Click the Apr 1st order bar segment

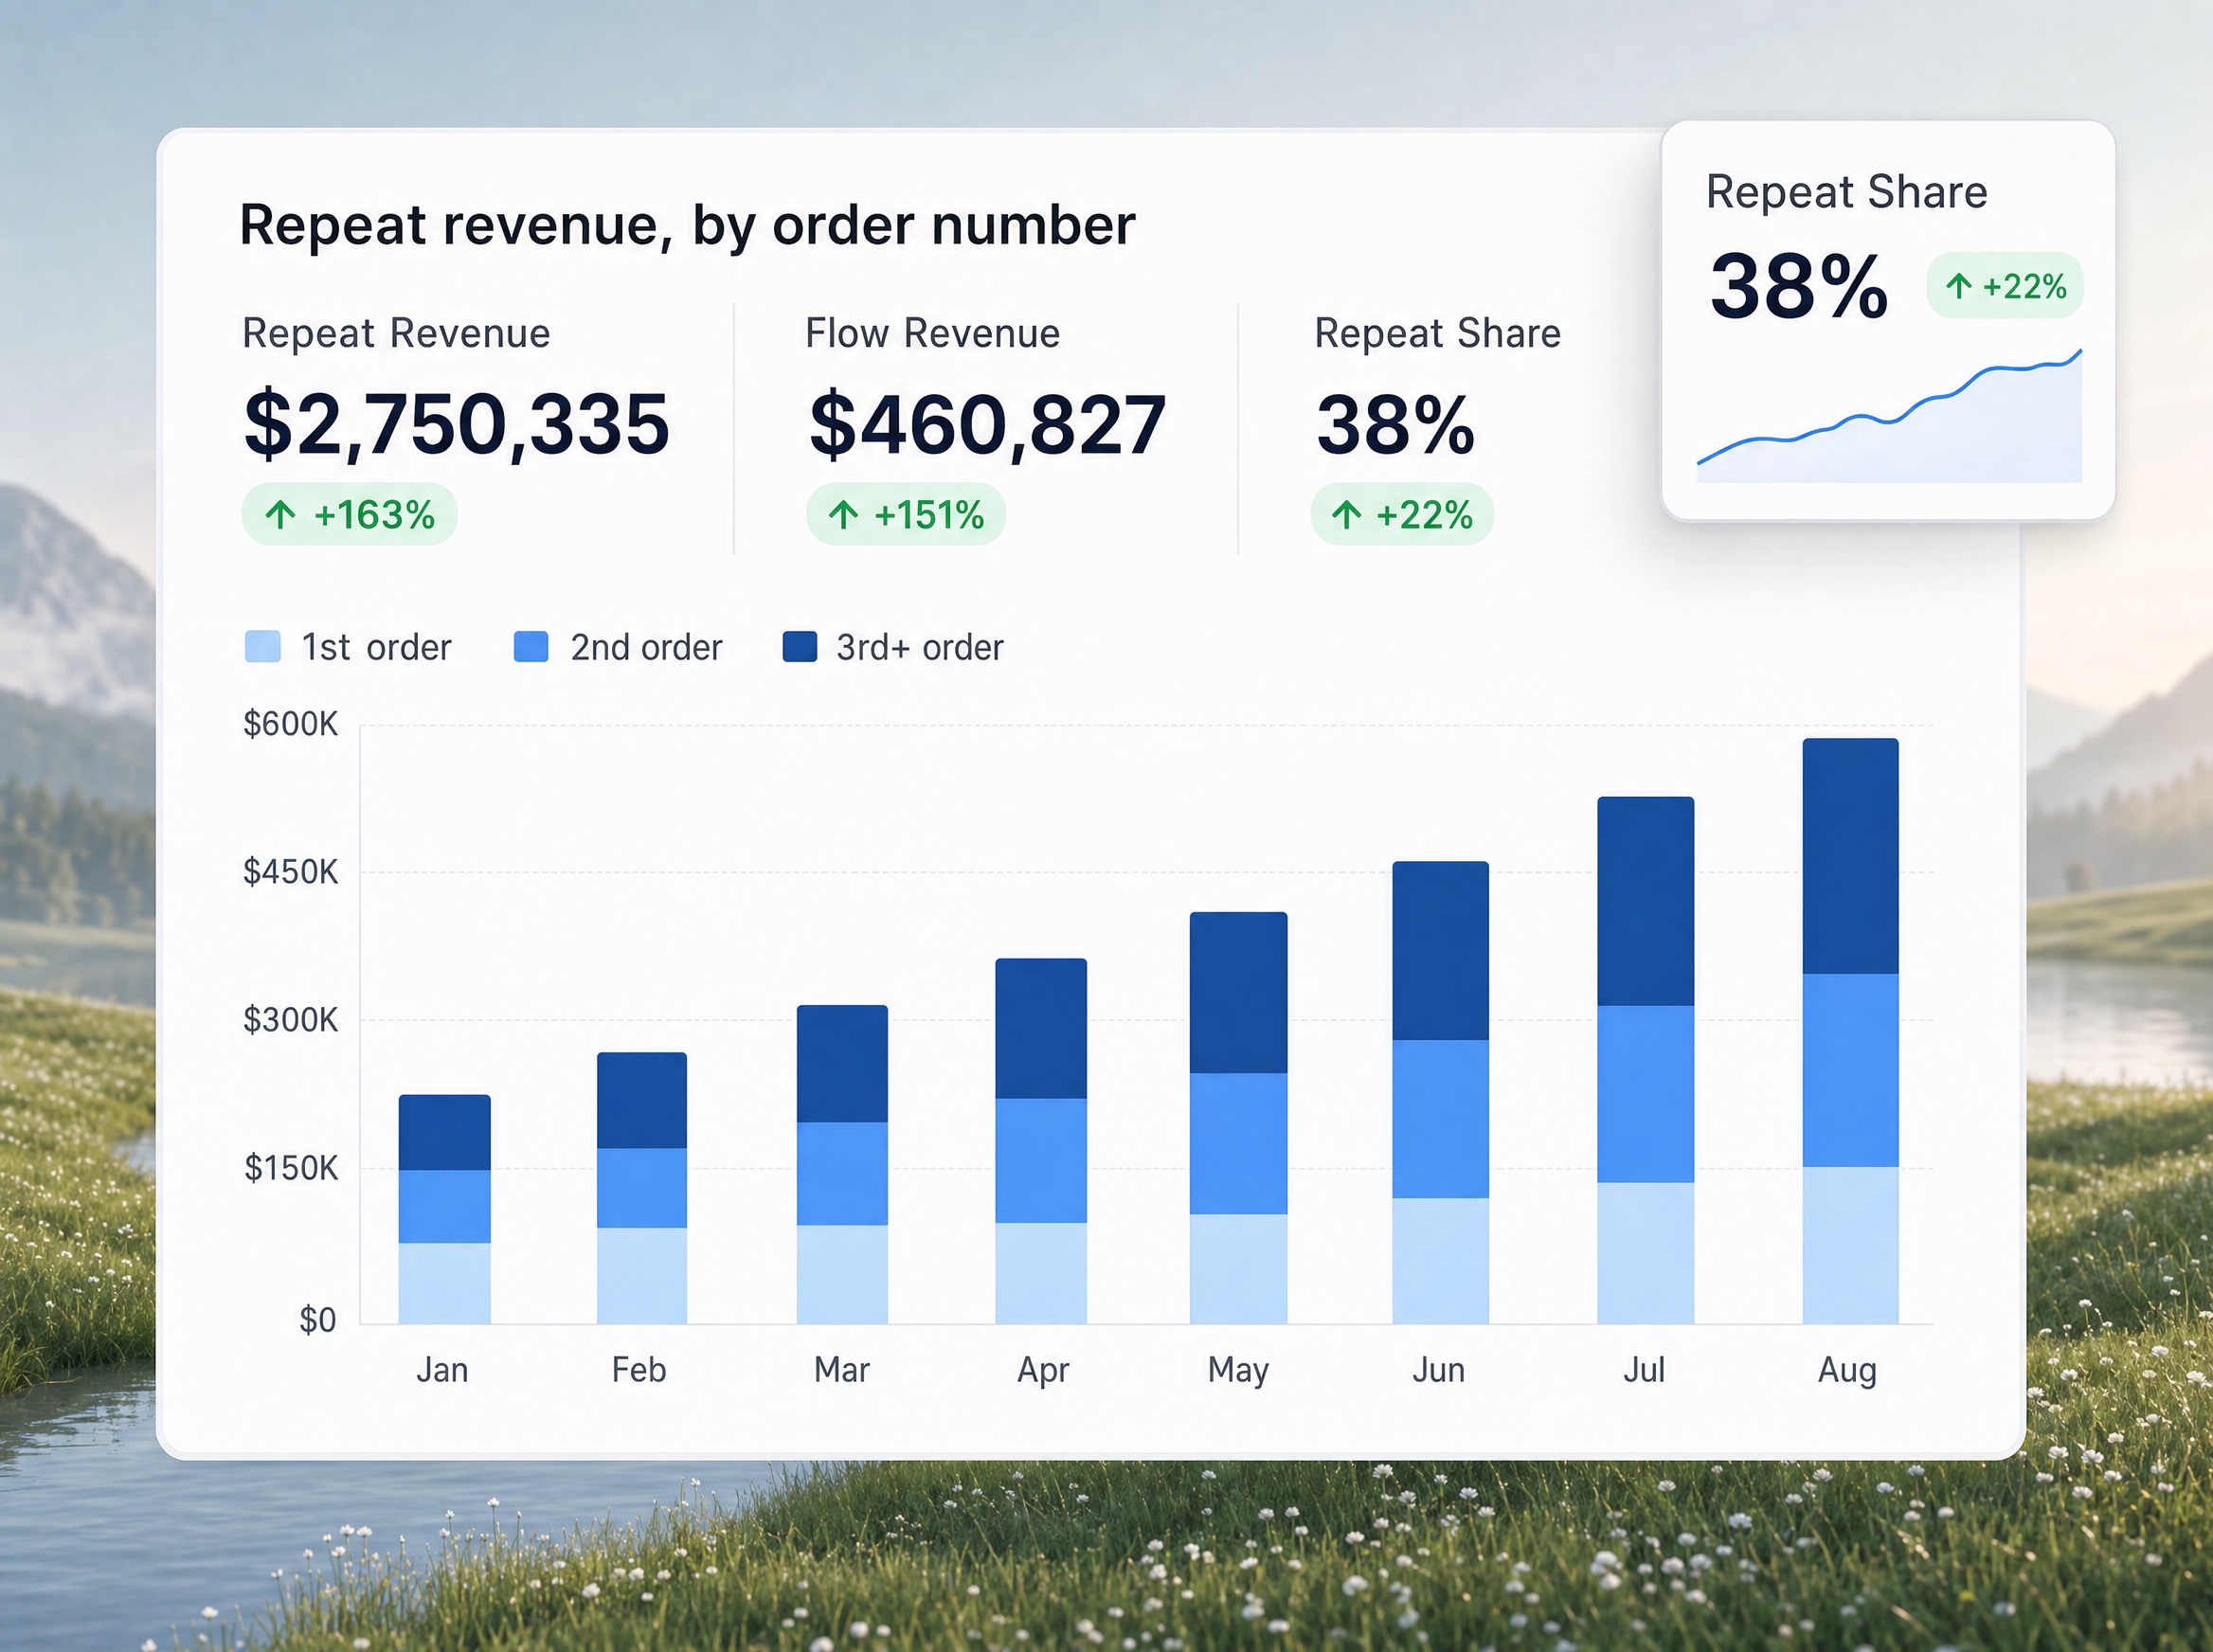[x=1041, y=1273]
